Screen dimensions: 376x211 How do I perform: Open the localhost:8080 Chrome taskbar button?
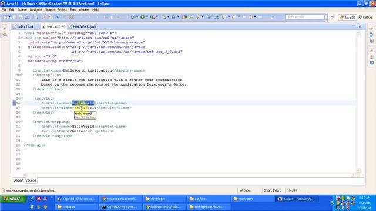[164, 207]
